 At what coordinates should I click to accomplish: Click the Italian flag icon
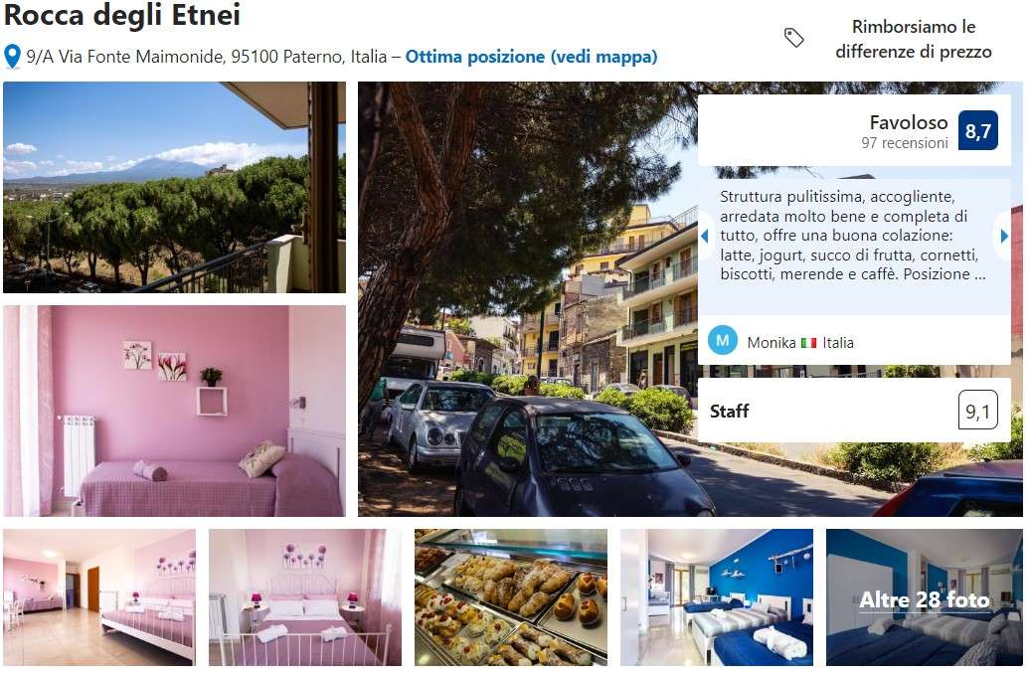point(808,343)
